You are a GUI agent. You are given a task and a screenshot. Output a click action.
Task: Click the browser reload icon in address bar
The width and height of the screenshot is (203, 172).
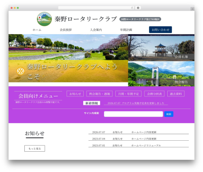132,8
